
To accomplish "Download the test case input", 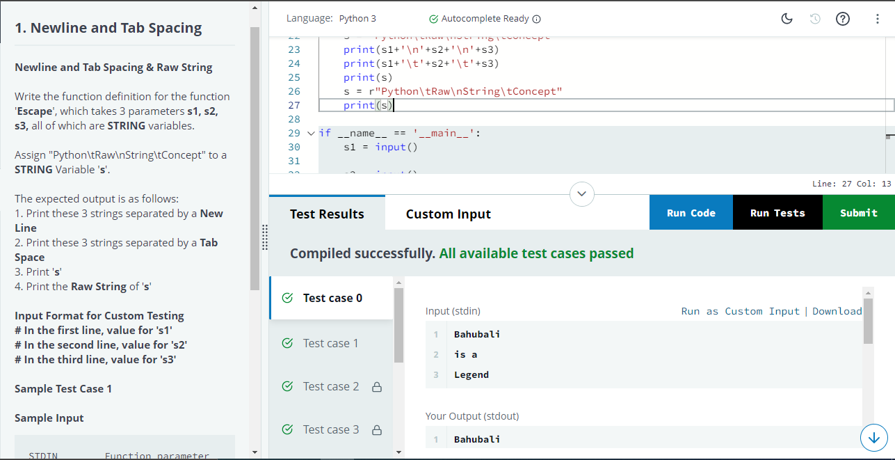I will click(837, 311).
